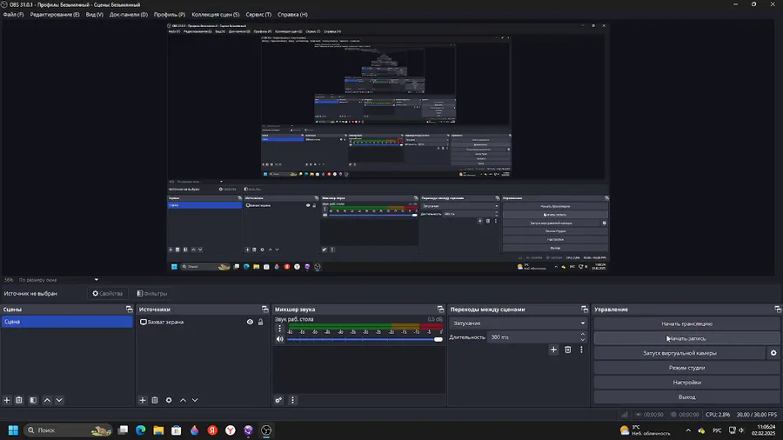Screen dimensions: 783x440
Task: Open source properties gear in the Sources panel toolbar
Action: pyautogui.click(x=169, y=400)
